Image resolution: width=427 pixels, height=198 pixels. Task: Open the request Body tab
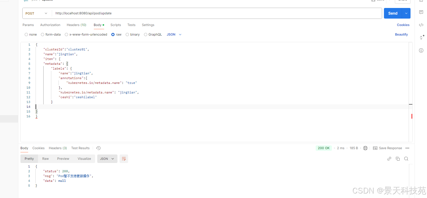[99, 25]
